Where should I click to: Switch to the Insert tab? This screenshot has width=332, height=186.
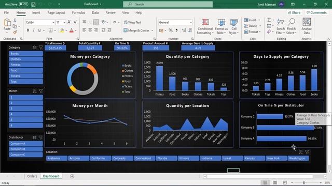pos(36,12)
